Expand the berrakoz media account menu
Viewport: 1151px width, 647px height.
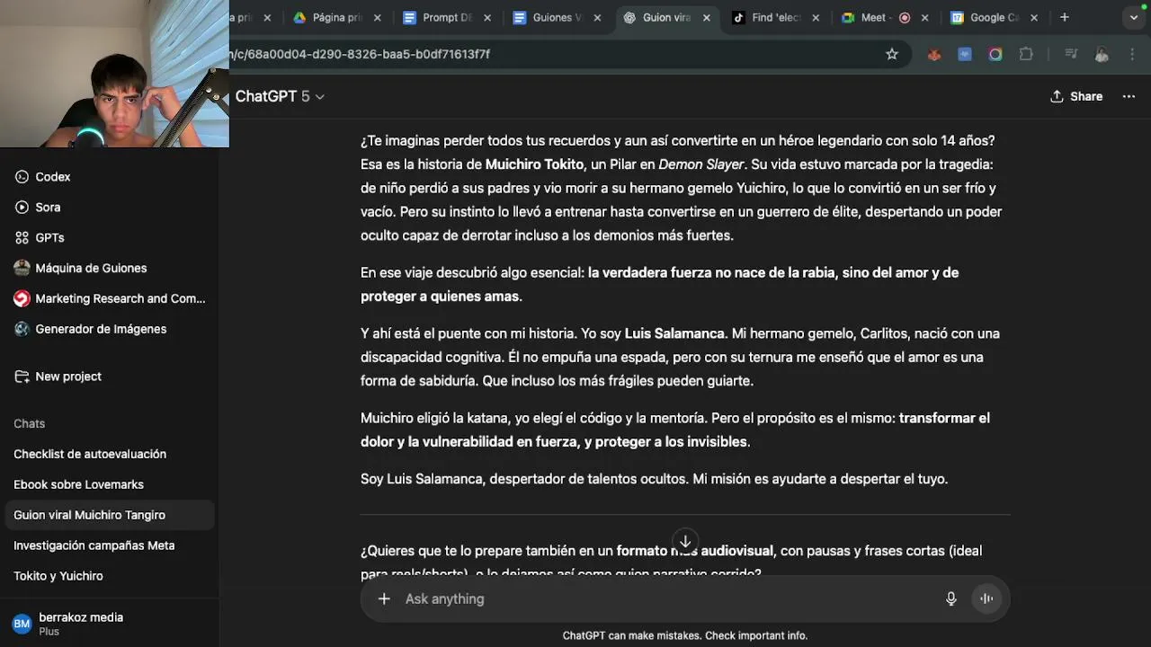(x=108, y=624)
